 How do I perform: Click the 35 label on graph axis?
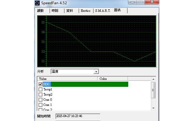point(43,22)
